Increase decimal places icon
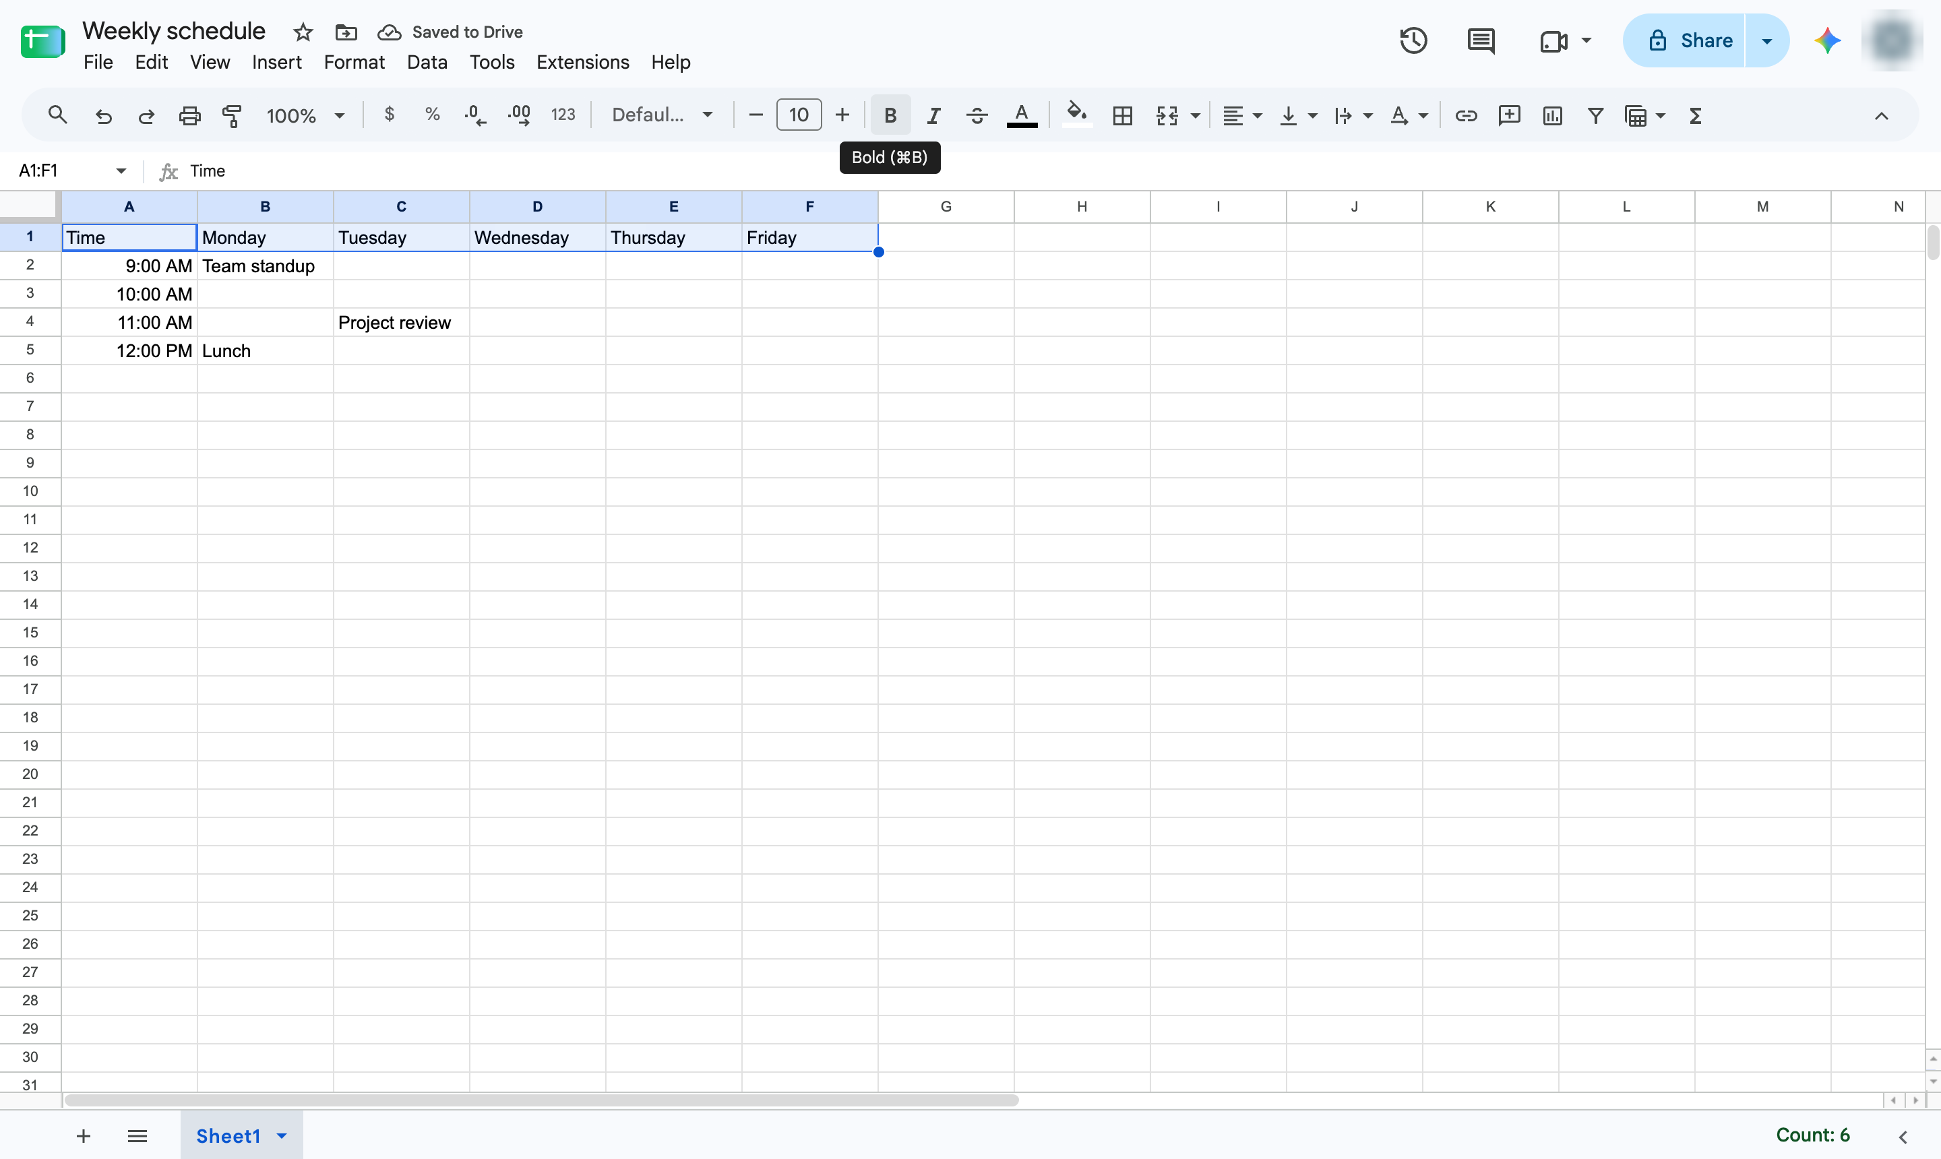 519,115
